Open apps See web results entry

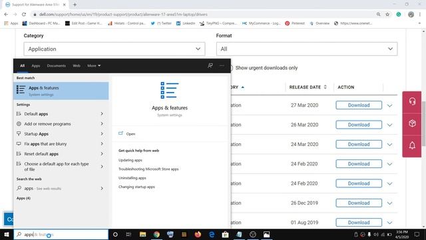click(x=61, y=188)
